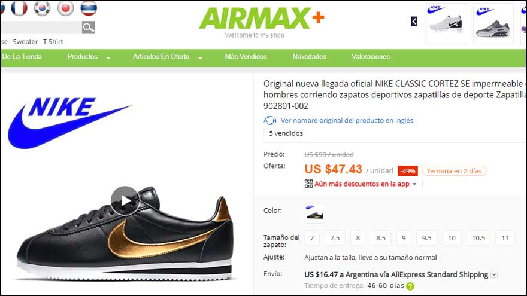Play the product video
The width and height of the screenshot is (527, 296).
click(125, 201)
